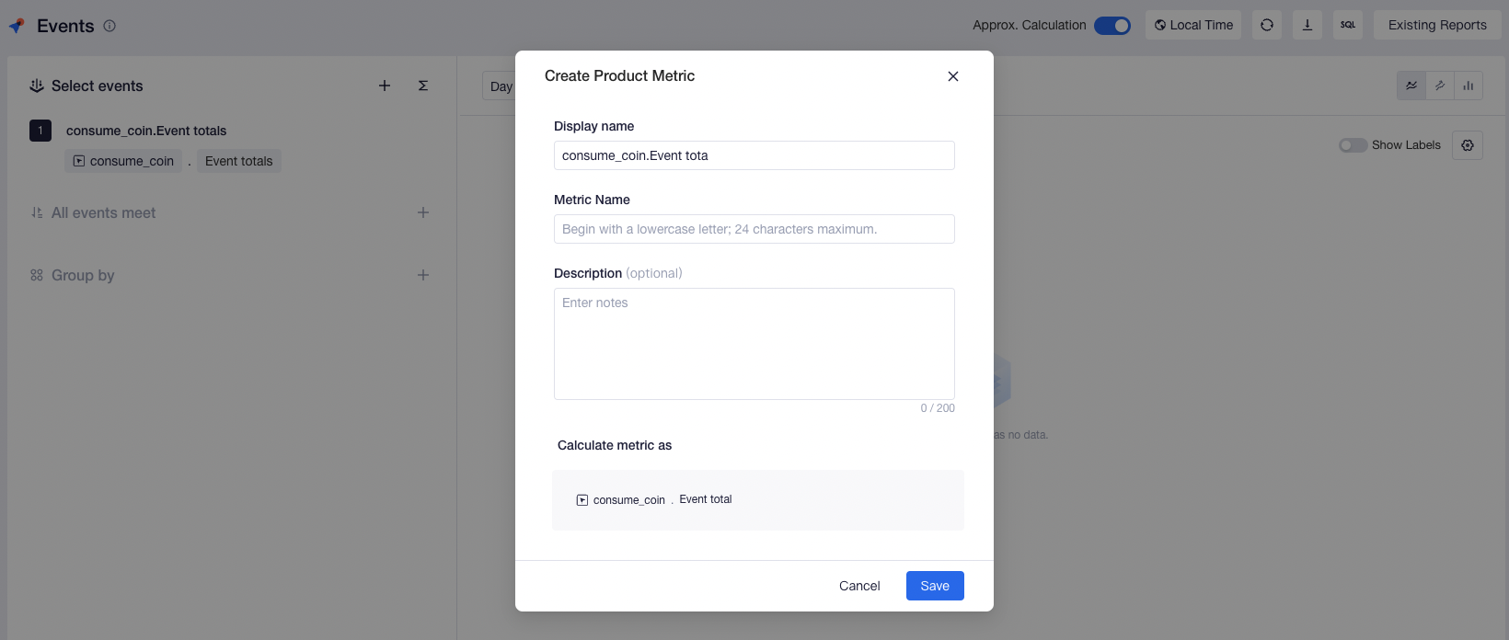The height and width of the screenshot is (640, 1509).
Task: Open the Local Time selector
Action: 1193,25
